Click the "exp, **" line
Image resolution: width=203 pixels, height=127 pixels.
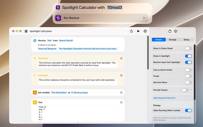pos(42,109)
